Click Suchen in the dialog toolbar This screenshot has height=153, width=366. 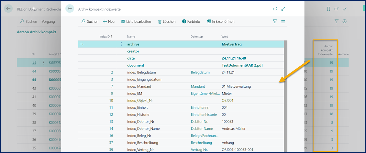point(90,22)
